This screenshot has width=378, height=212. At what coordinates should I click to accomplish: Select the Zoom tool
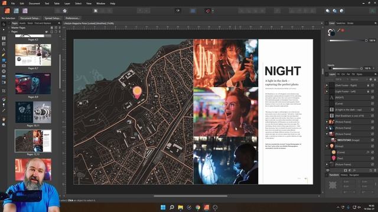click(x=4, y=124)
